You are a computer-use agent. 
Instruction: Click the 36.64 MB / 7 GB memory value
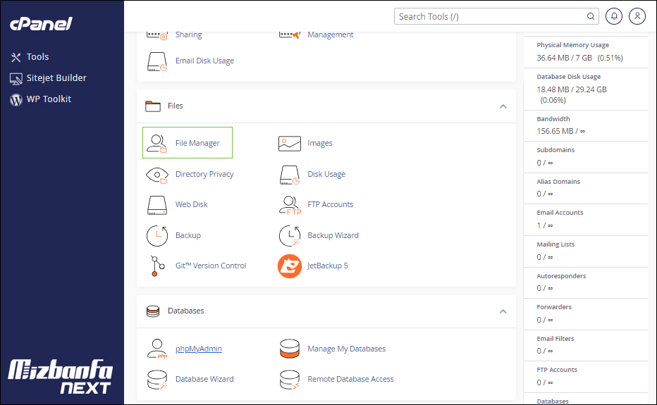click(x=565, y=58)
